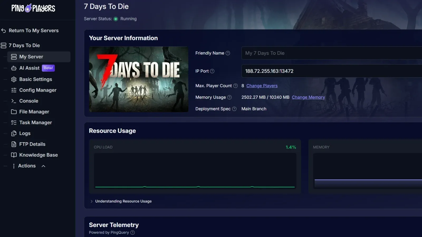Image resolution: width=422 pixels, height=237 pixels.
Task: Go to Basic Settings
Action: [x=36, y=79]
